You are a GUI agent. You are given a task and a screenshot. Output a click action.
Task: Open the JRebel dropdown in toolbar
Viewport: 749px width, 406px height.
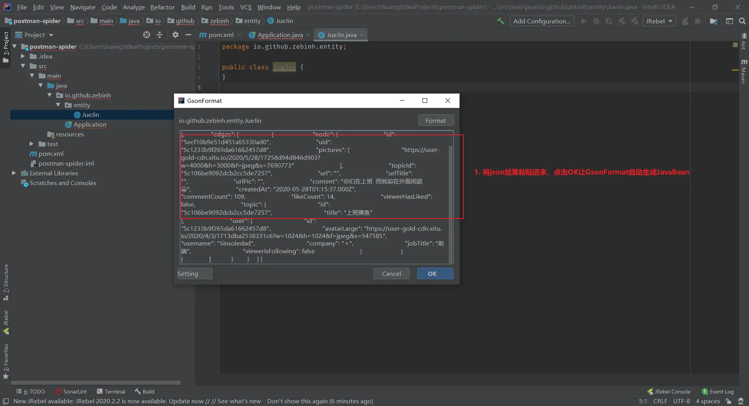click(659, 21)
